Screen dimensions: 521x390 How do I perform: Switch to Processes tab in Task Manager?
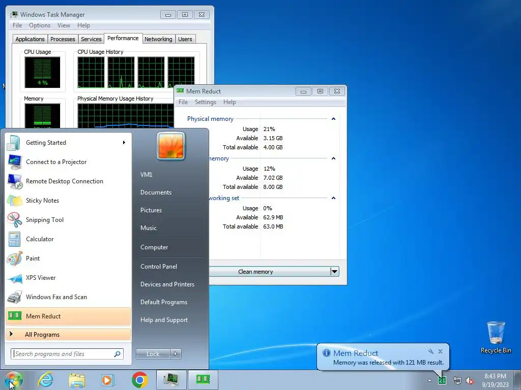pos(63,39)
